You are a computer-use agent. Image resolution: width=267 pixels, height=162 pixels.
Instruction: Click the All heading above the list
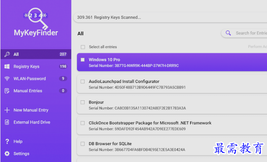(x=81, y=33)
